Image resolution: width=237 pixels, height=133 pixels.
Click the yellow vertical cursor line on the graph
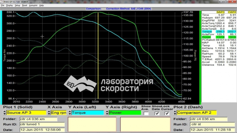tap(98, 55)
